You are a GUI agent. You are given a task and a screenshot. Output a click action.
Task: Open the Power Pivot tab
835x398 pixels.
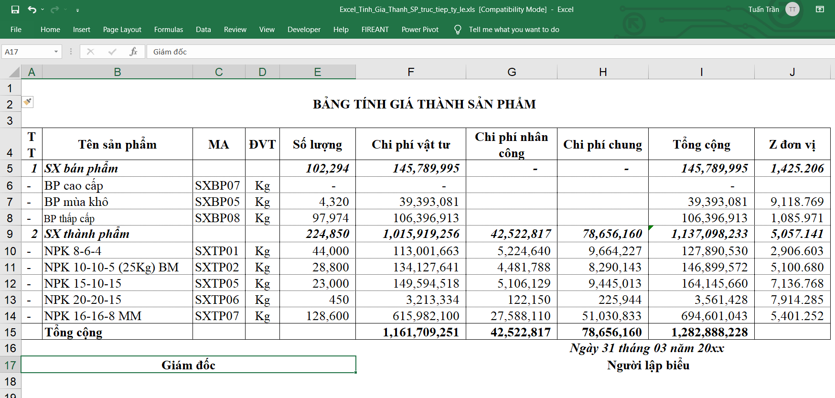click(x=420, y=30)
